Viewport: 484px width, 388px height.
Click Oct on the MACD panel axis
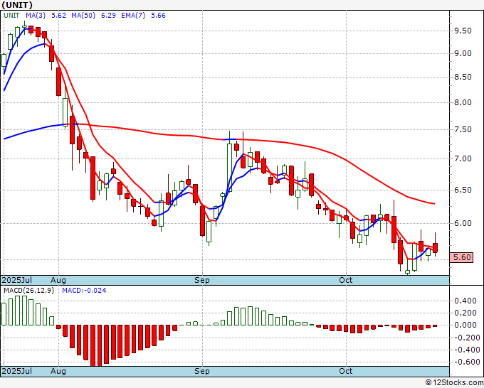[346, 371]
